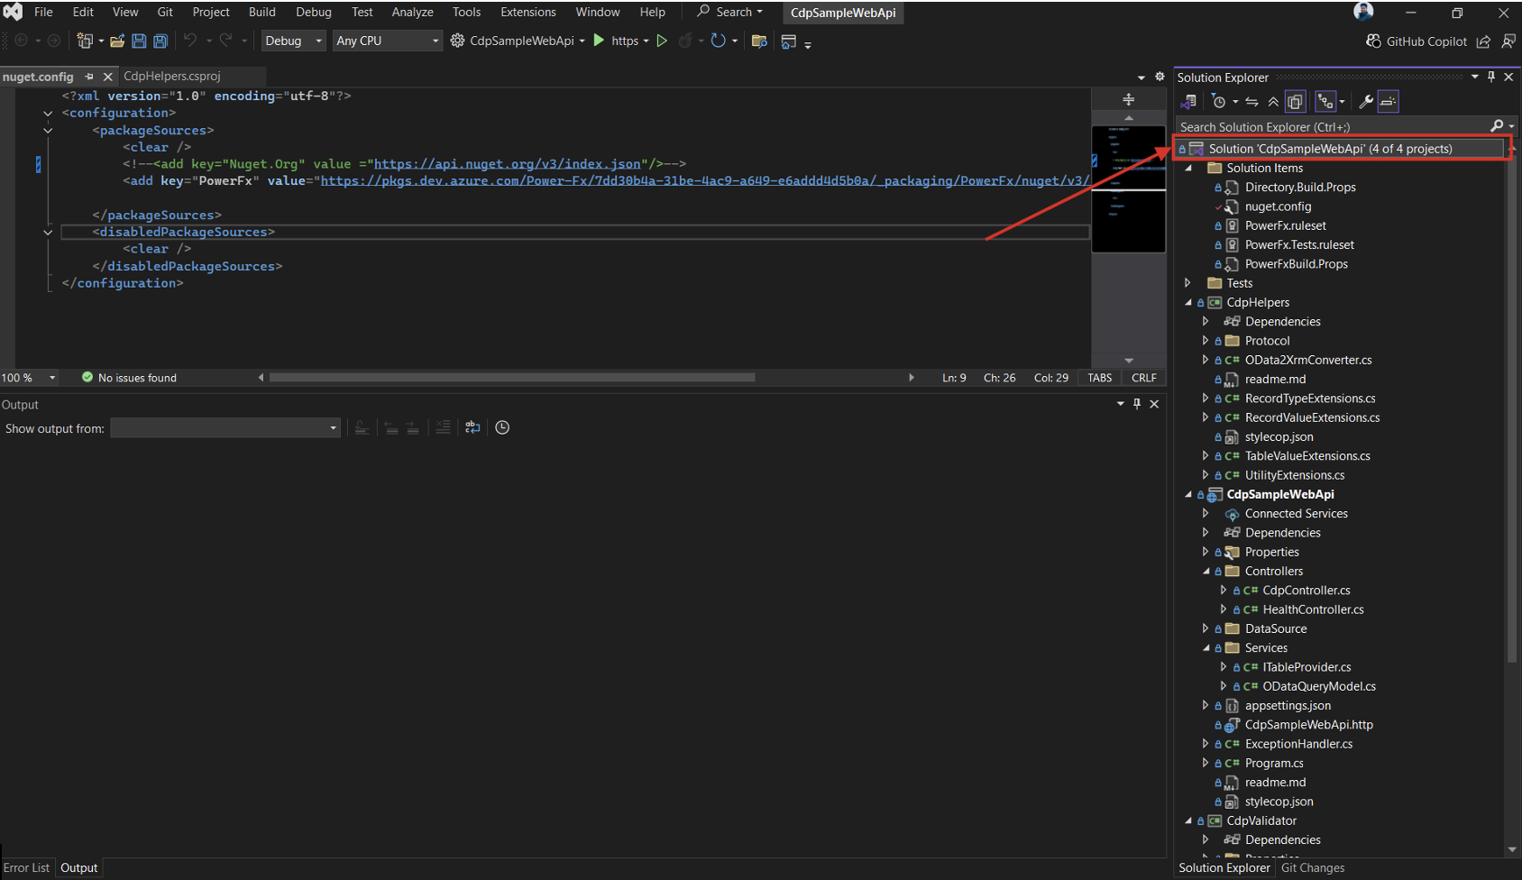Open the 100 % zoom dropdown
The width and height of the screenshot is (1522, 880).
click(29, 378)
